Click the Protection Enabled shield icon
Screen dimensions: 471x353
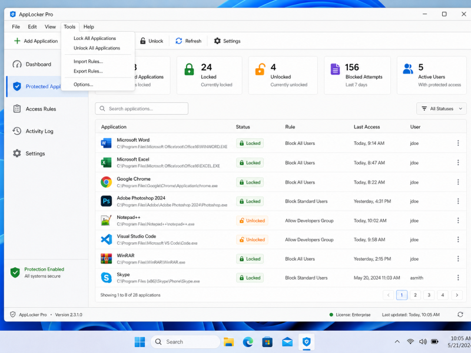tap(15, 272)
